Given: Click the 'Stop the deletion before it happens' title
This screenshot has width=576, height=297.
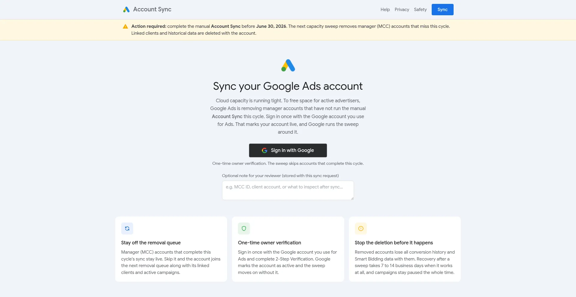Looking at the screenshot, I should click(x=394, y=243).
